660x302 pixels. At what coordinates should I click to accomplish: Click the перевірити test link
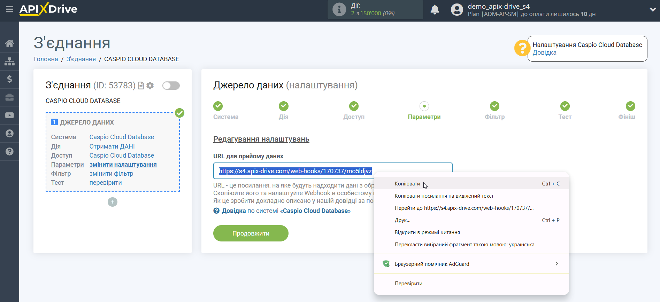coord(106,183)
